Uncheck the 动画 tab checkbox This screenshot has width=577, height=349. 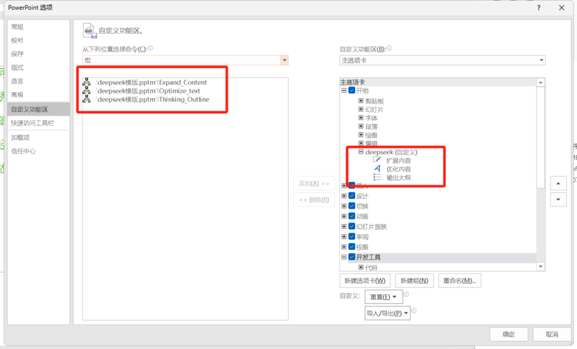[x=352, y=216]
